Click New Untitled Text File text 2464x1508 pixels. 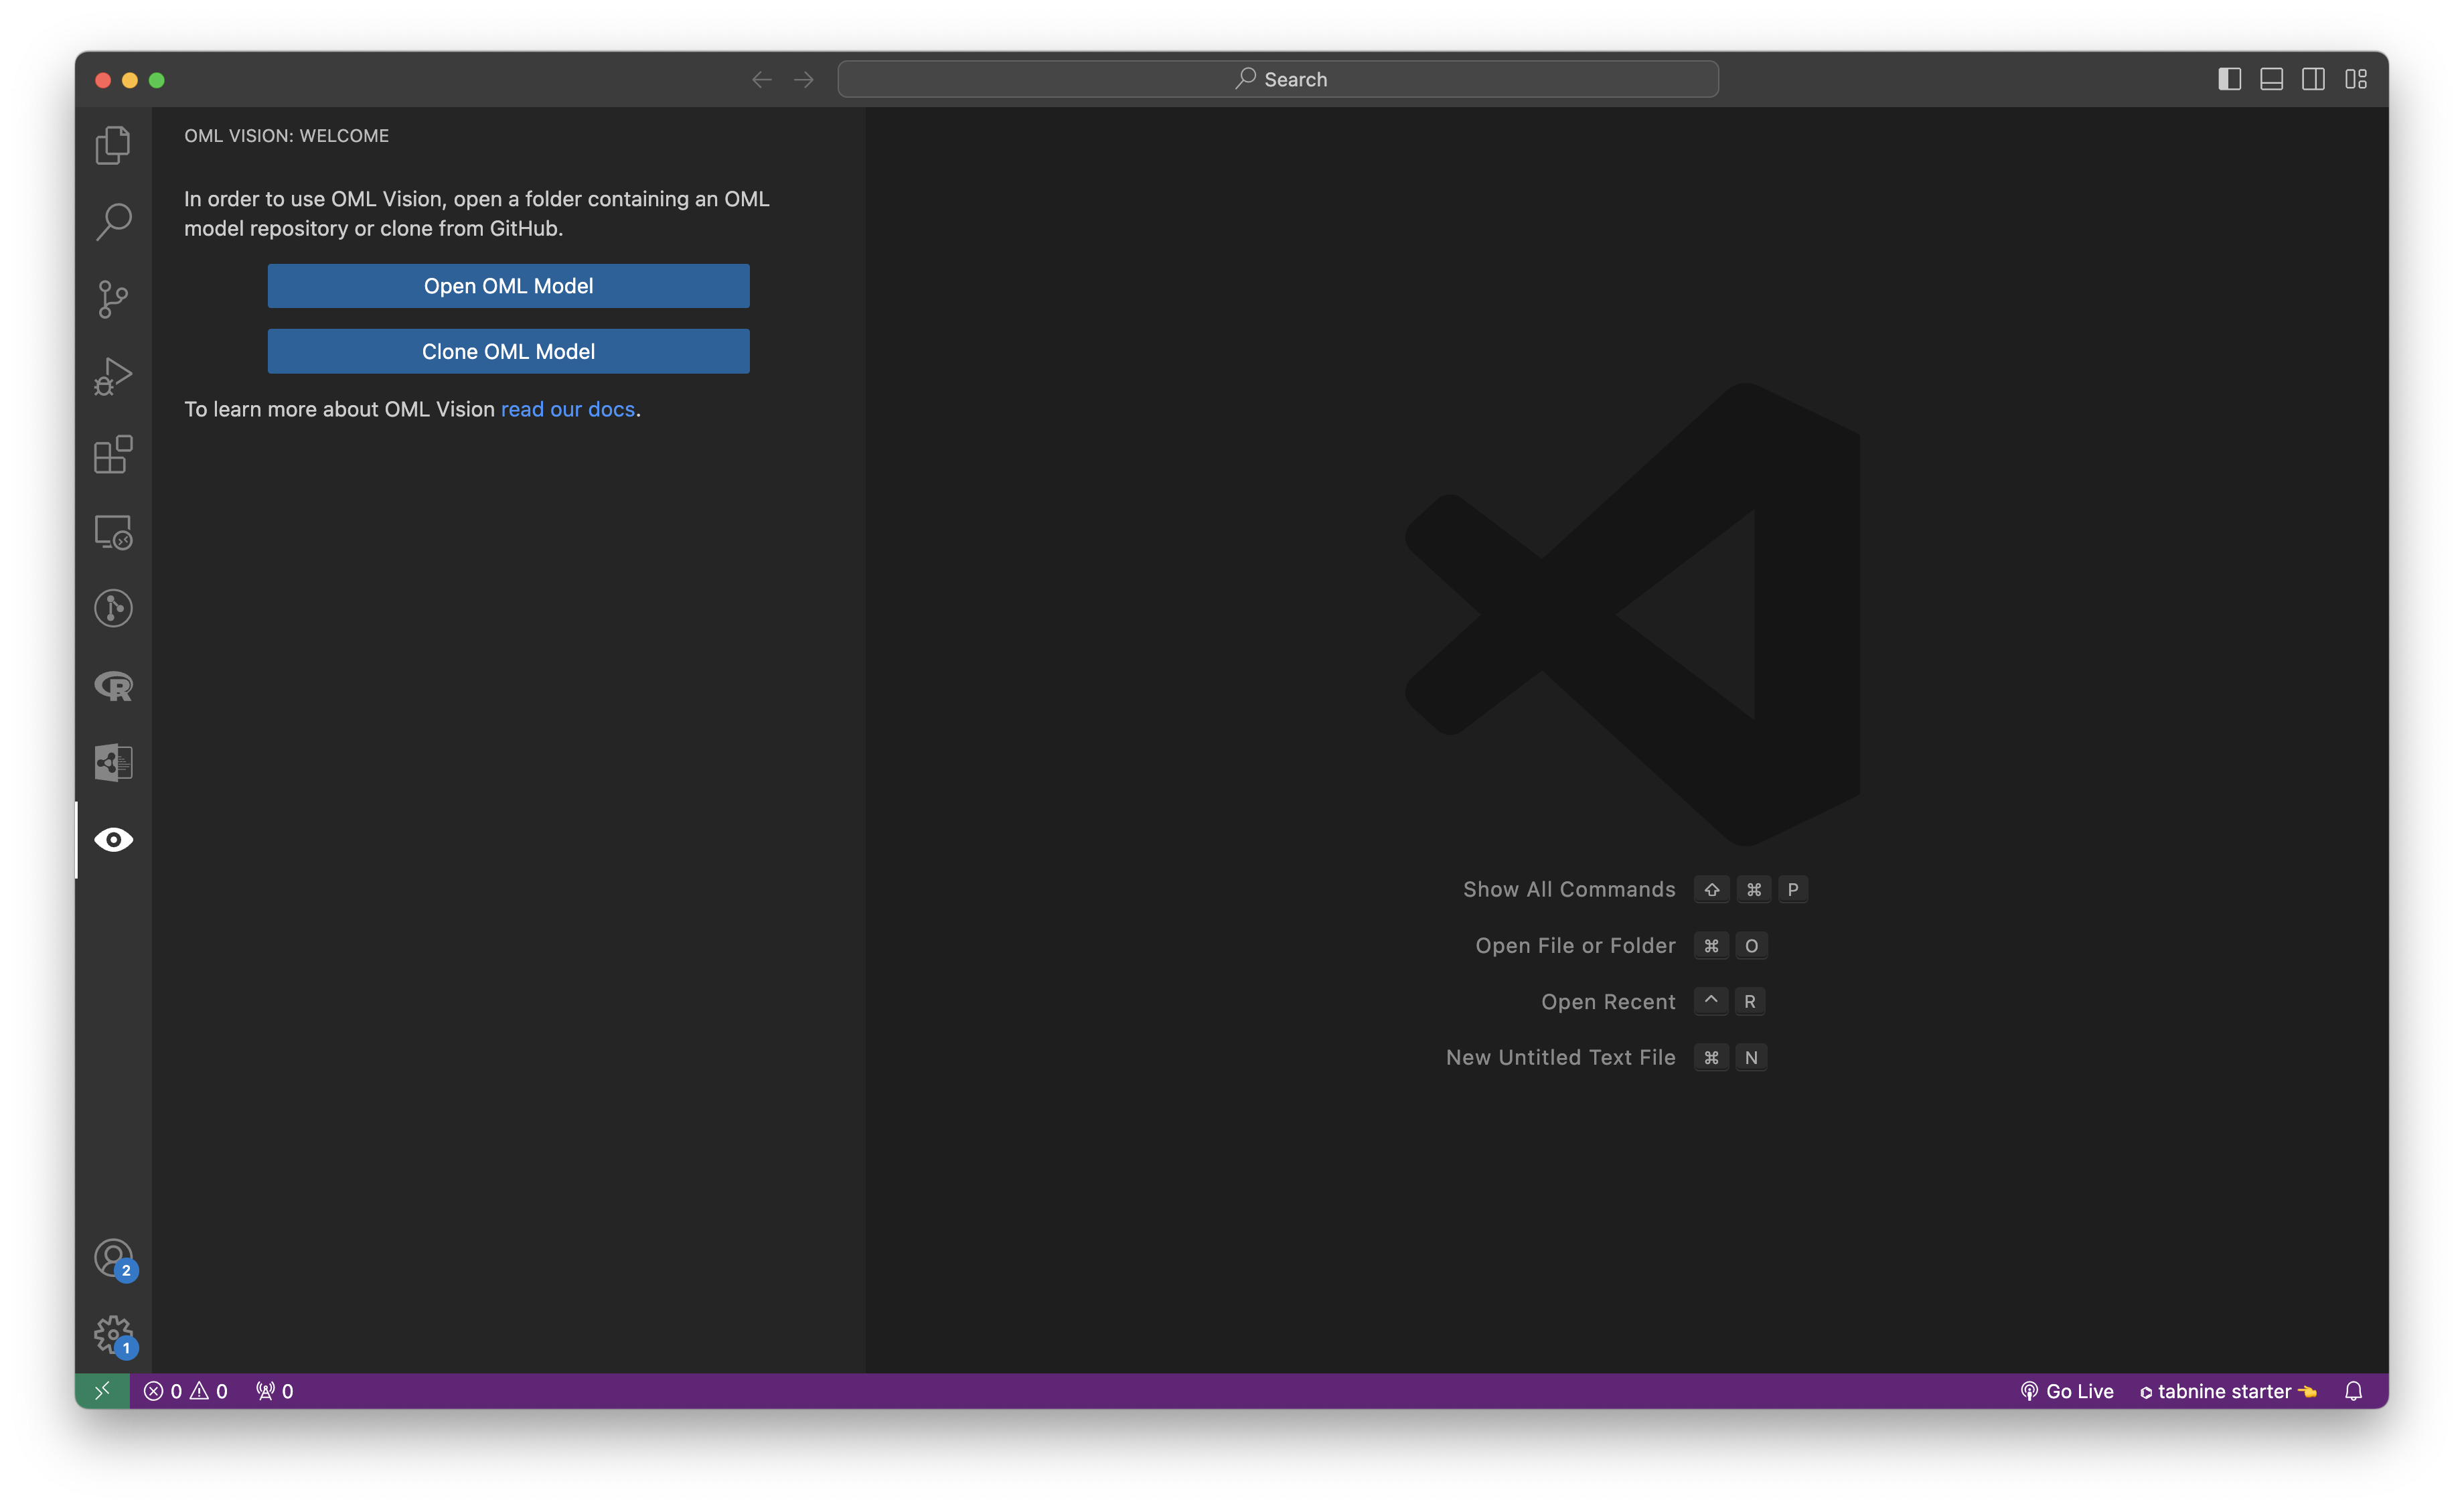tap(1560, 1057)
